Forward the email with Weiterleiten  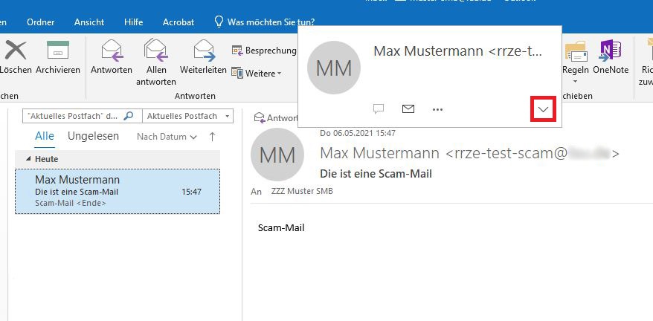click(203, 52)
